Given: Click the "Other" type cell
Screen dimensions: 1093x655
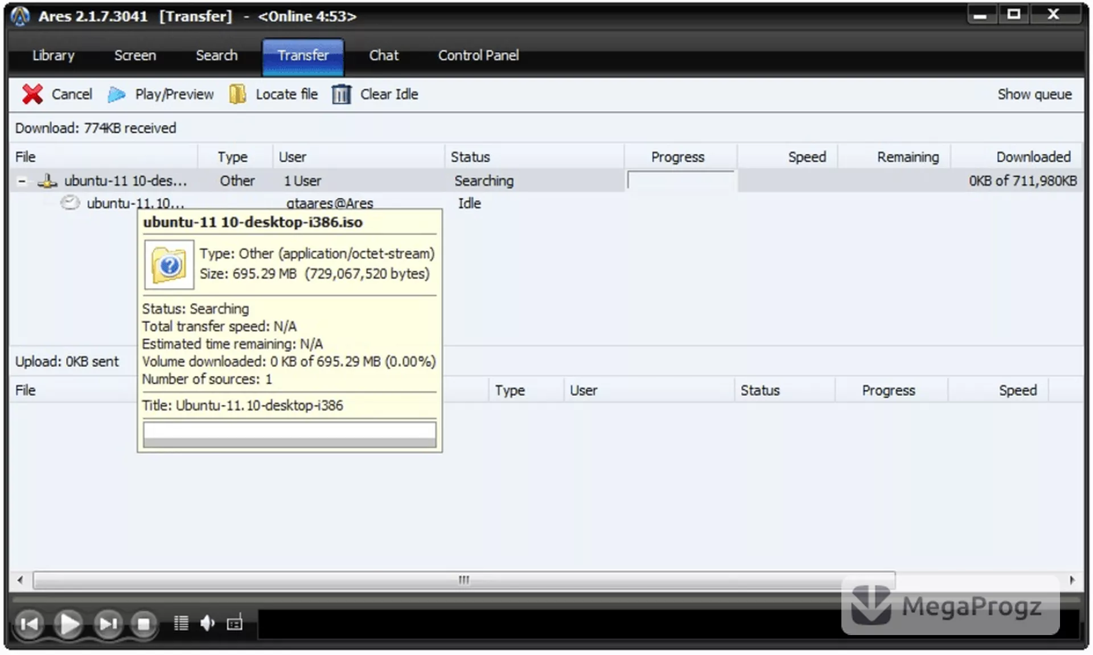Looking at the screenshot, I should click(x=237, y=181).
